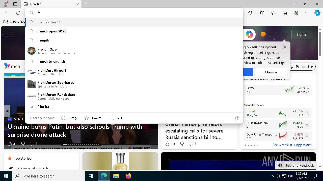Open the Favorites star toolbar icon
This screenshot has height=181, width=323.
[x=274, y=13]
